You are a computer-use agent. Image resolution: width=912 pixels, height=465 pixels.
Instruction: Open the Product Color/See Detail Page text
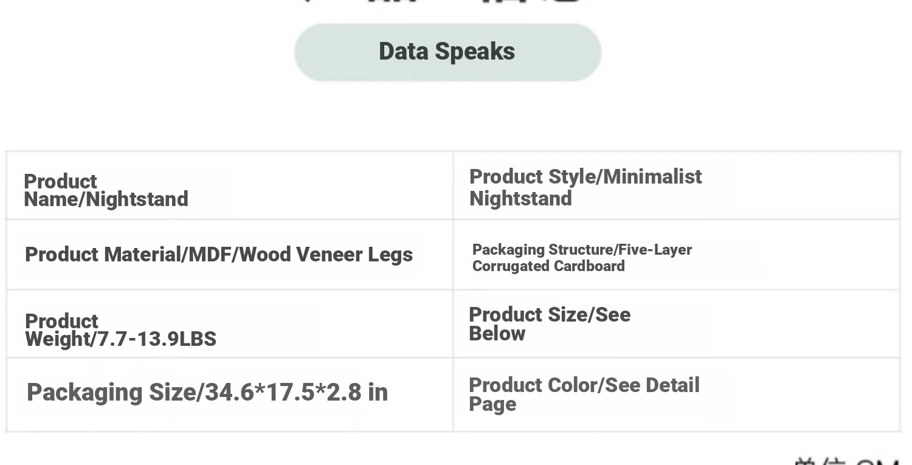pyautogui.click(x=584, y=394)
